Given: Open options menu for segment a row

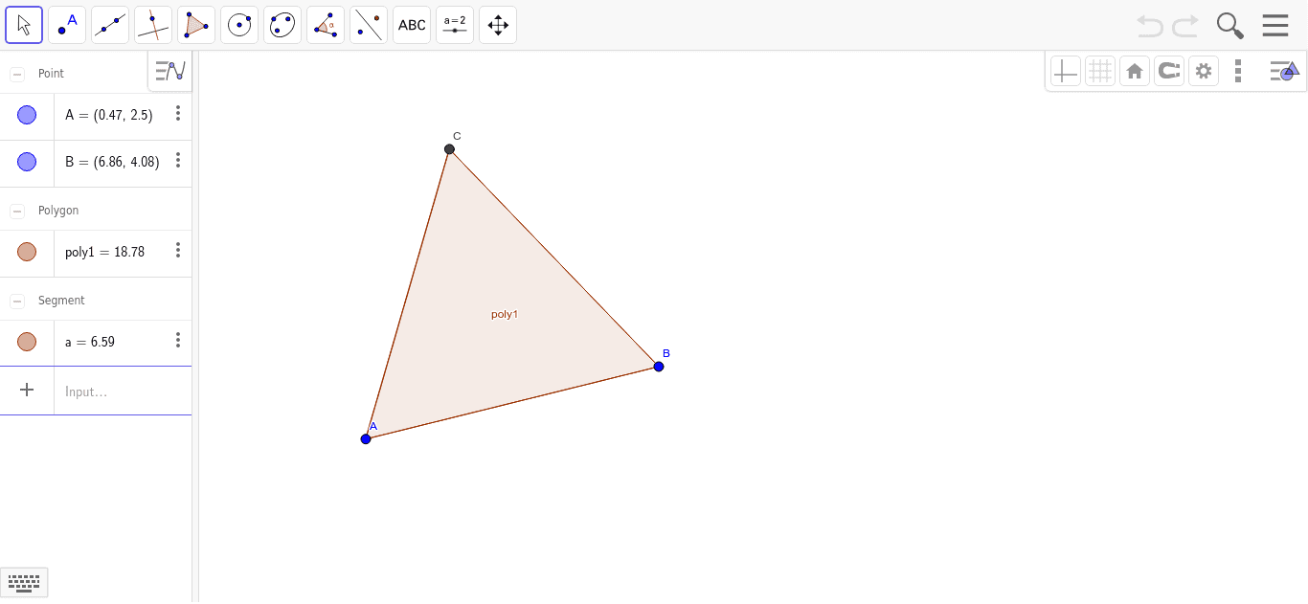Looking at the screenshot, I should [x=178, y=340].
